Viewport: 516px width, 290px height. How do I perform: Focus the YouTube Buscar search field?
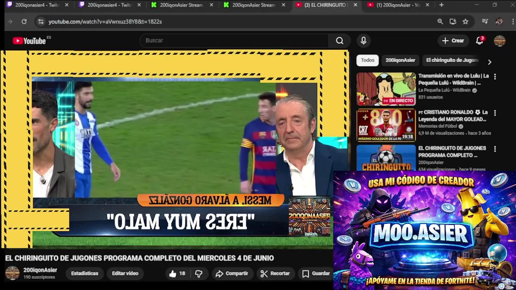(234, 41)
